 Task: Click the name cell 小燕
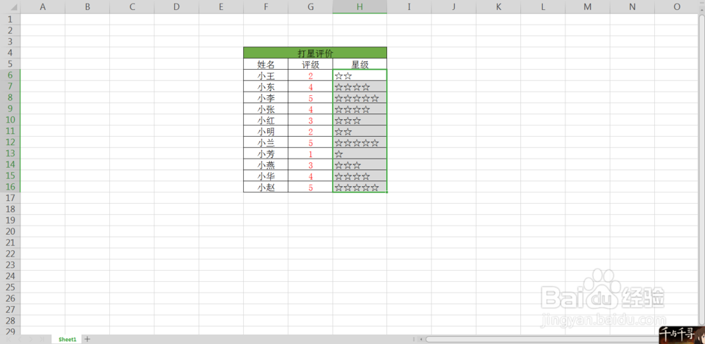tap(266, 164)
